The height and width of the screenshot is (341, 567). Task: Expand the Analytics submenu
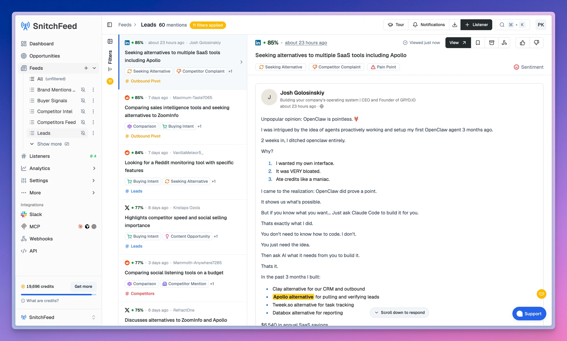point(94,169)
